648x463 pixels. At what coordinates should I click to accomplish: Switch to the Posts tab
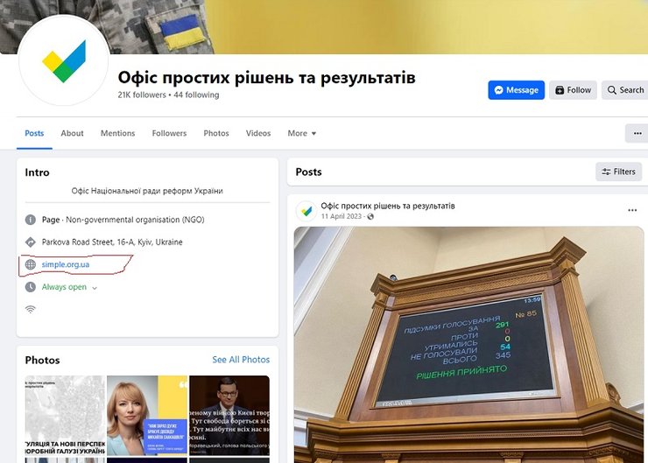tap(34, 133)
